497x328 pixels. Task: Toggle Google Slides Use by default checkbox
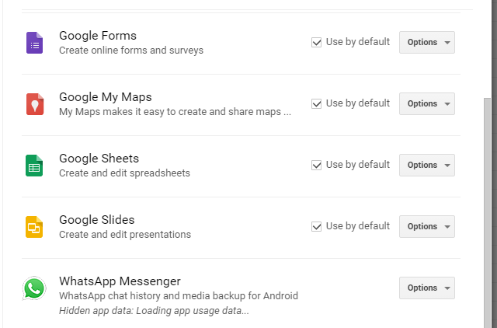pyautogui.click(x=316, y=226)
